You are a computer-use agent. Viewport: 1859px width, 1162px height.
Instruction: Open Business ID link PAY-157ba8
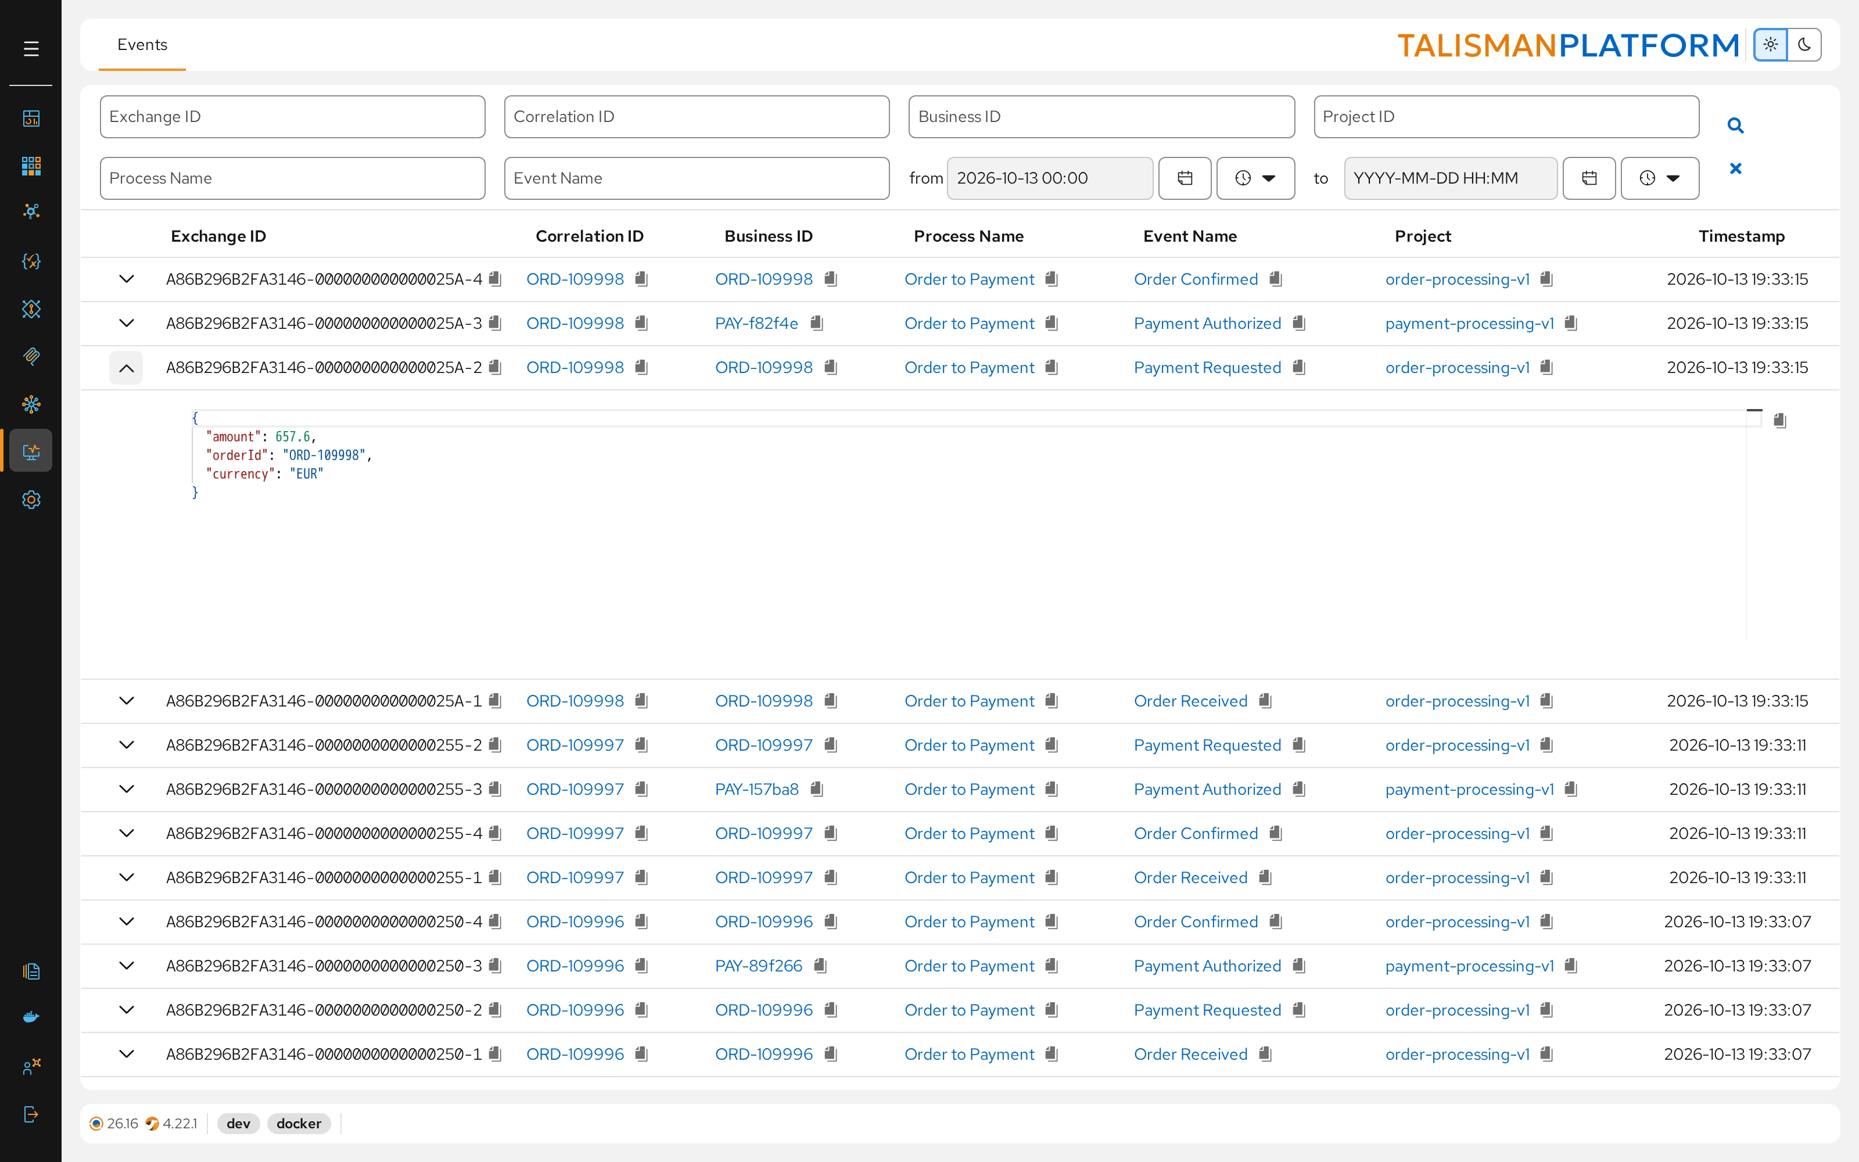pyautogui.click(x=756, y=789)
